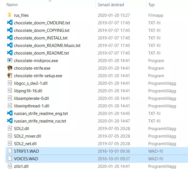
Task: Click the icon beside chocolate_doom_INSTALL.txt
Action: click(10, 37)
